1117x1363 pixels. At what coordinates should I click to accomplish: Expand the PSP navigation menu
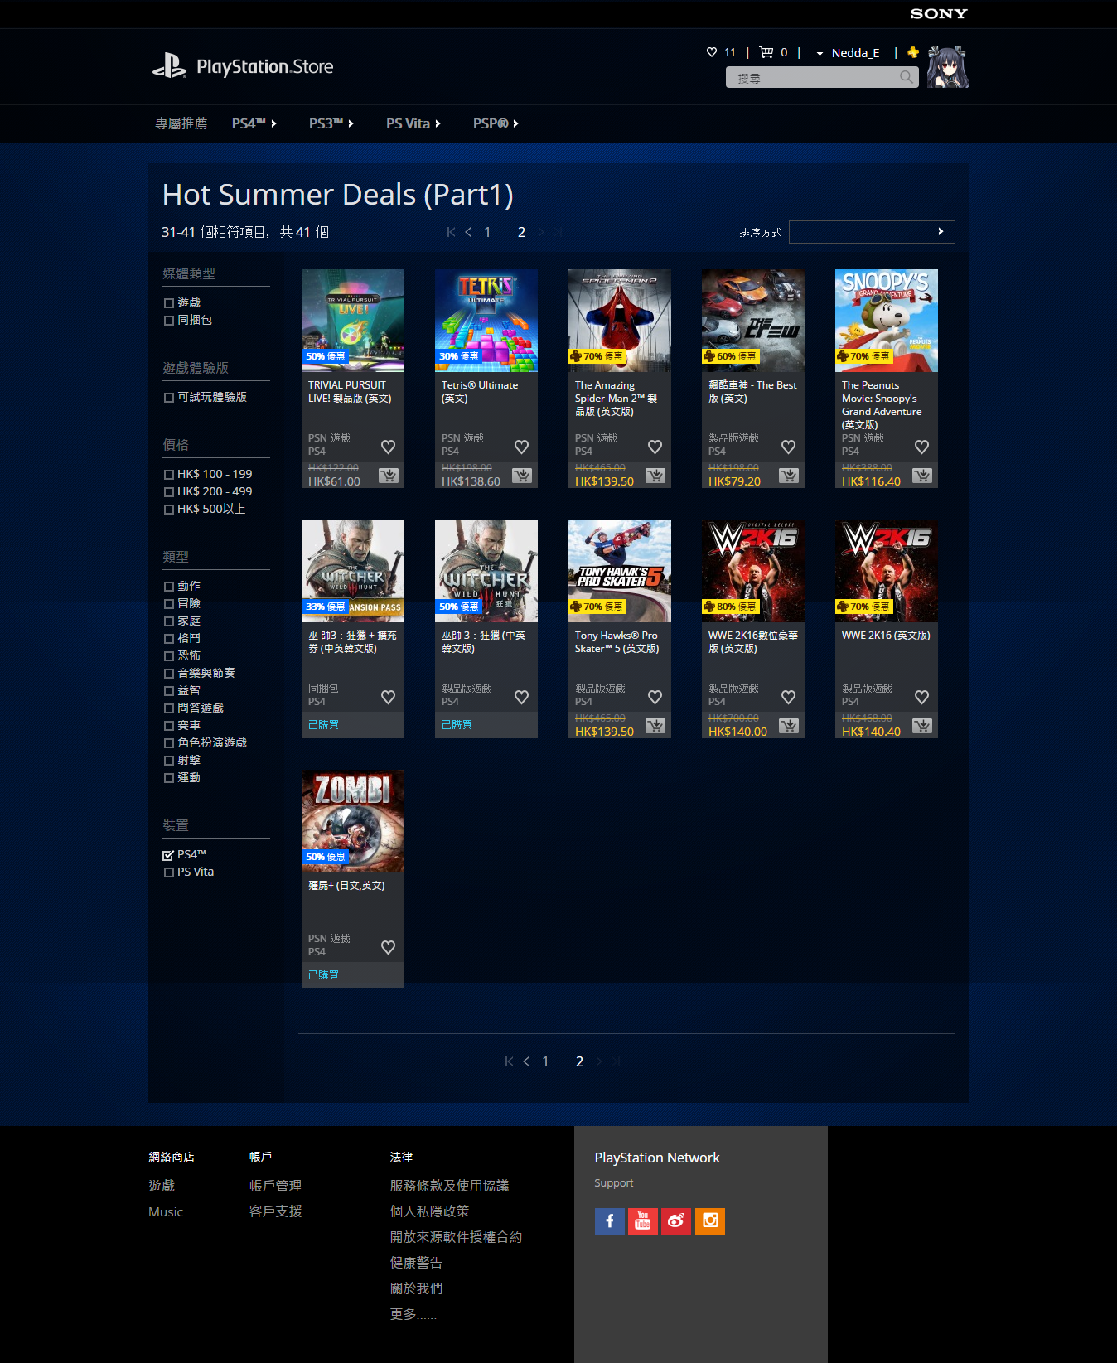click(x=496, y=123)
